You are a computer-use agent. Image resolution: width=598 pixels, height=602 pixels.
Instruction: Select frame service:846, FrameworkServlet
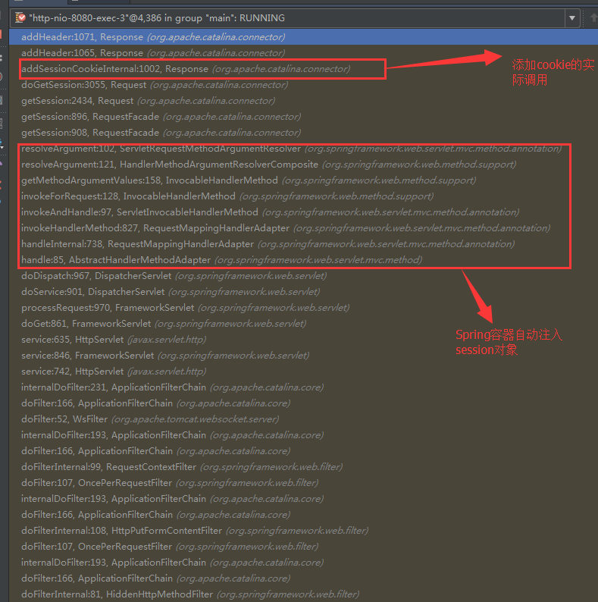[x=303, y=356]
